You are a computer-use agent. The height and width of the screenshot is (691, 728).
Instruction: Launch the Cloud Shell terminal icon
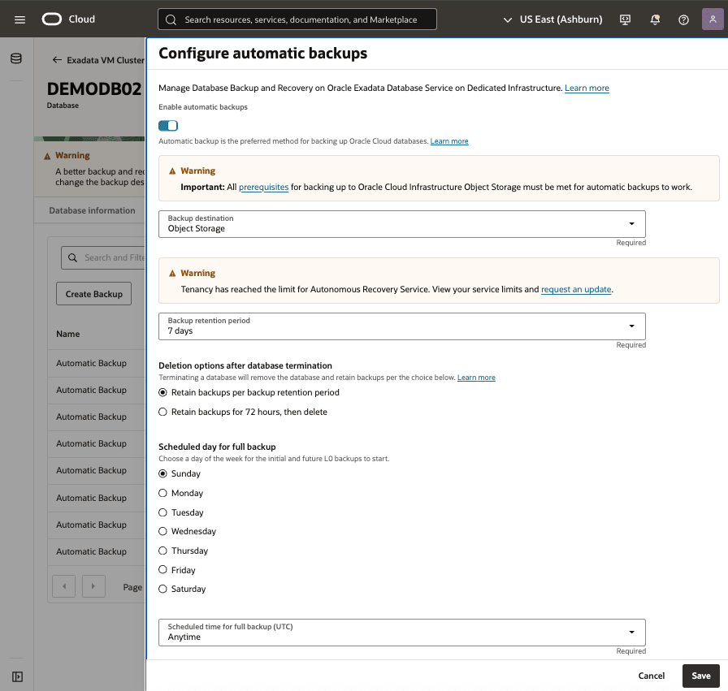coord(625,19)
